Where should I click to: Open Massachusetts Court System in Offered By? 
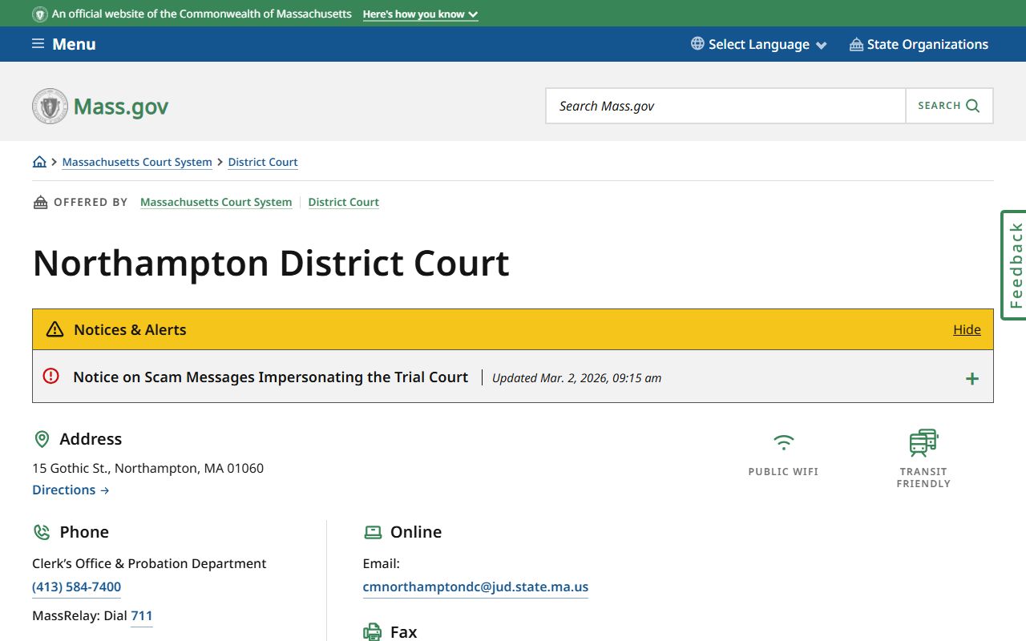click(216, 202)
